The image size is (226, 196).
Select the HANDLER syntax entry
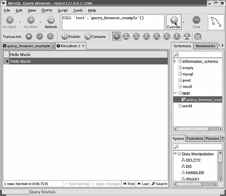(195, 173)
